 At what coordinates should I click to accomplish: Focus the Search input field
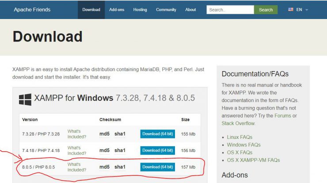pyautogui.click(x=230, y=10)
